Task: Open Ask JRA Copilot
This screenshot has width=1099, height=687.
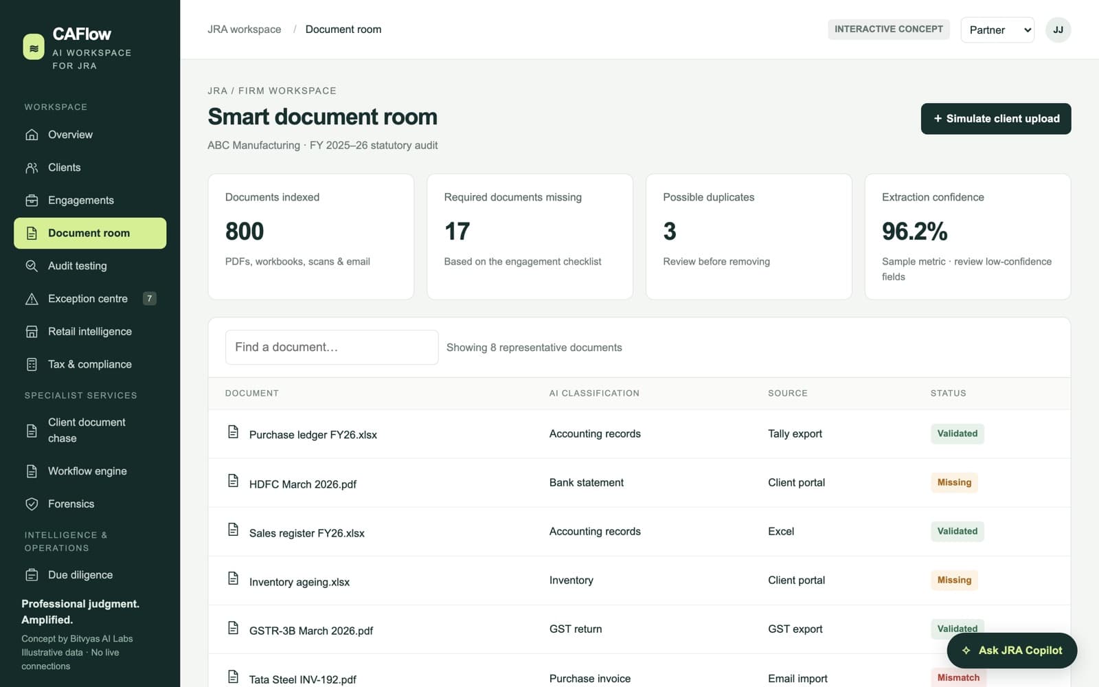Action: point(1012,651)
